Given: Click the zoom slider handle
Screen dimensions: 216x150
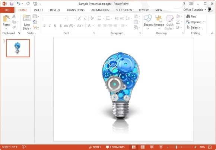Looking at the screenshot, I should [x=176, y=147].
